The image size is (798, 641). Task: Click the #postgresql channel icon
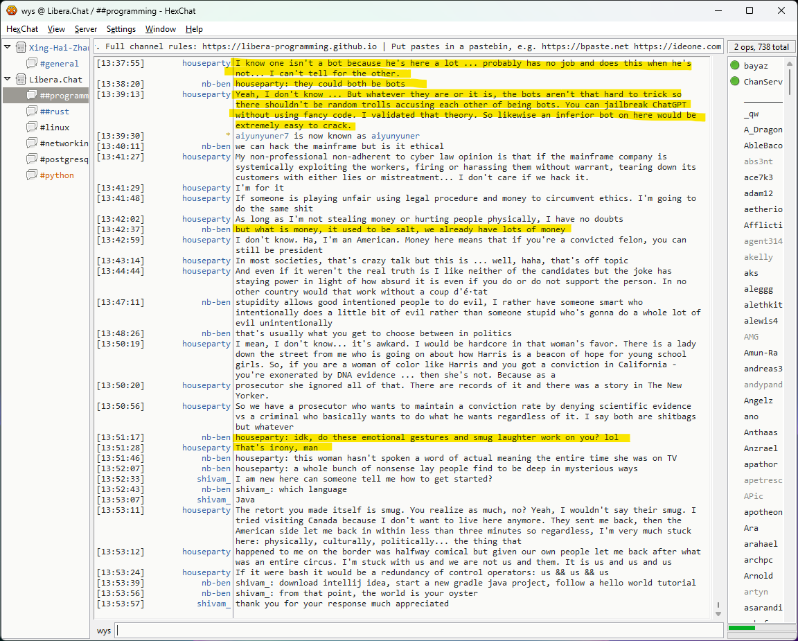pyautogui.click(x=32, y=159)
